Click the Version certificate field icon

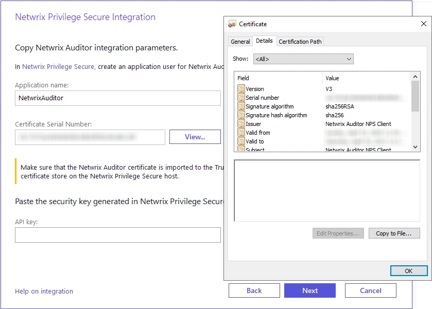[x=241, y=88]
